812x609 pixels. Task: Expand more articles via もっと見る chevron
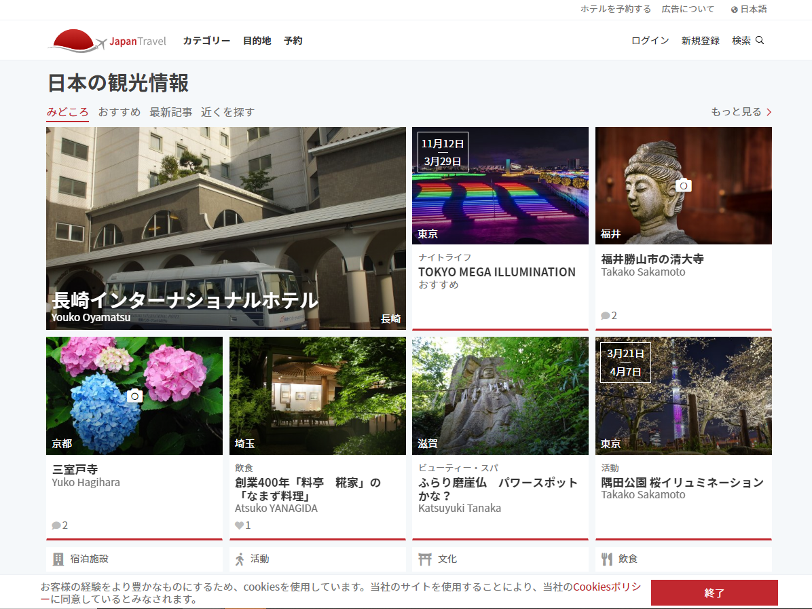tap(768, 111)
